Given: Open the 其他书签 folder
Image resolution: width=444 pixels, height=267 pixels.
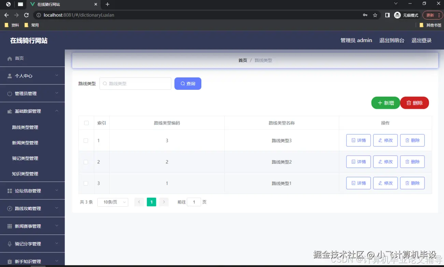Looking at the screenshot, I should [430, 25].
